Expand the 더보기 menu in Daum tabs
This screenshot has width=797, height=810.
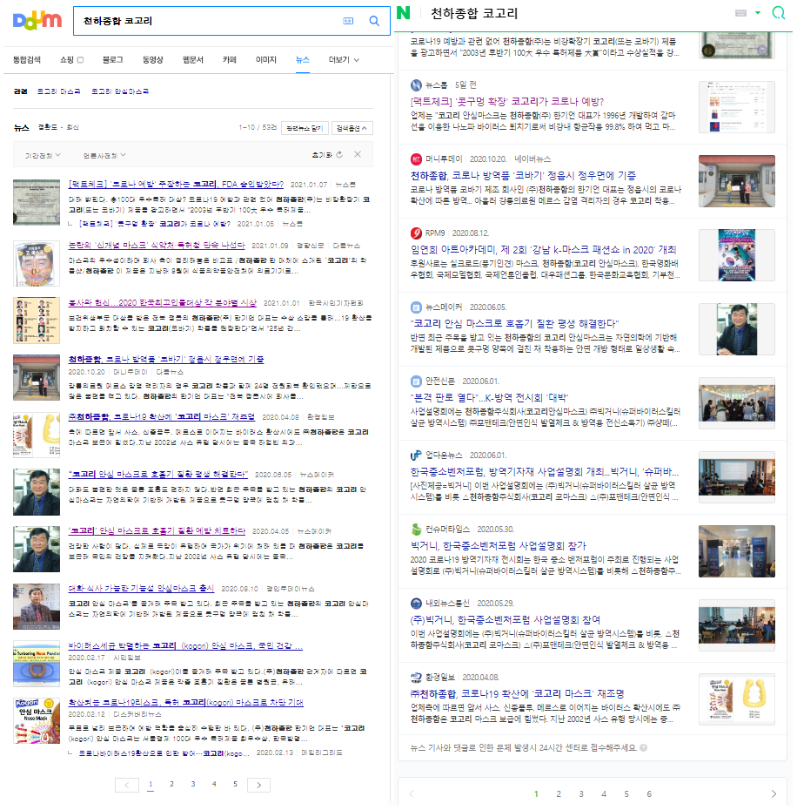pyautogui.click(x=344, y=60)
